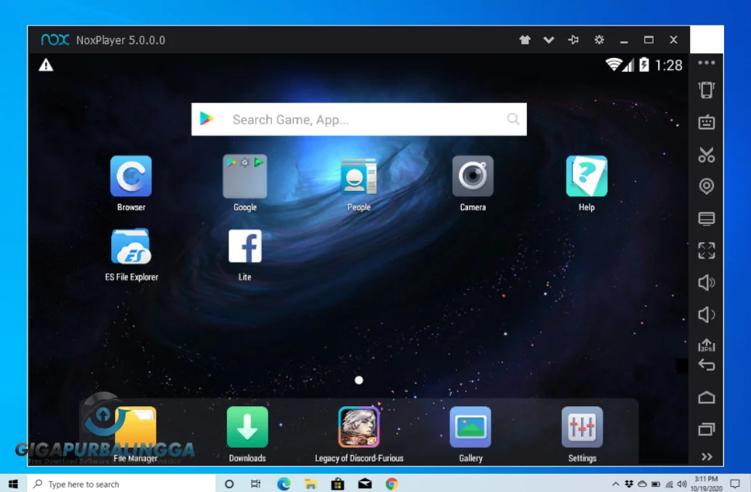
Task: Click the Android home button
Action: (x=707, y=398)
